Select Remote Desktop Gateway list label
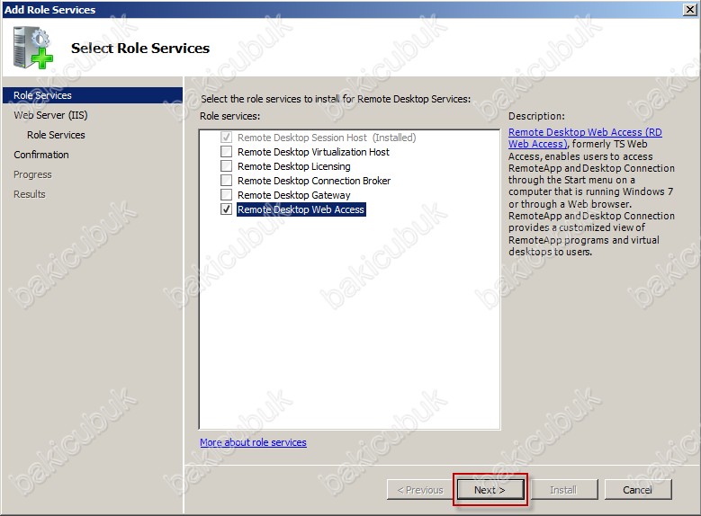 click(x=293, y=195)
